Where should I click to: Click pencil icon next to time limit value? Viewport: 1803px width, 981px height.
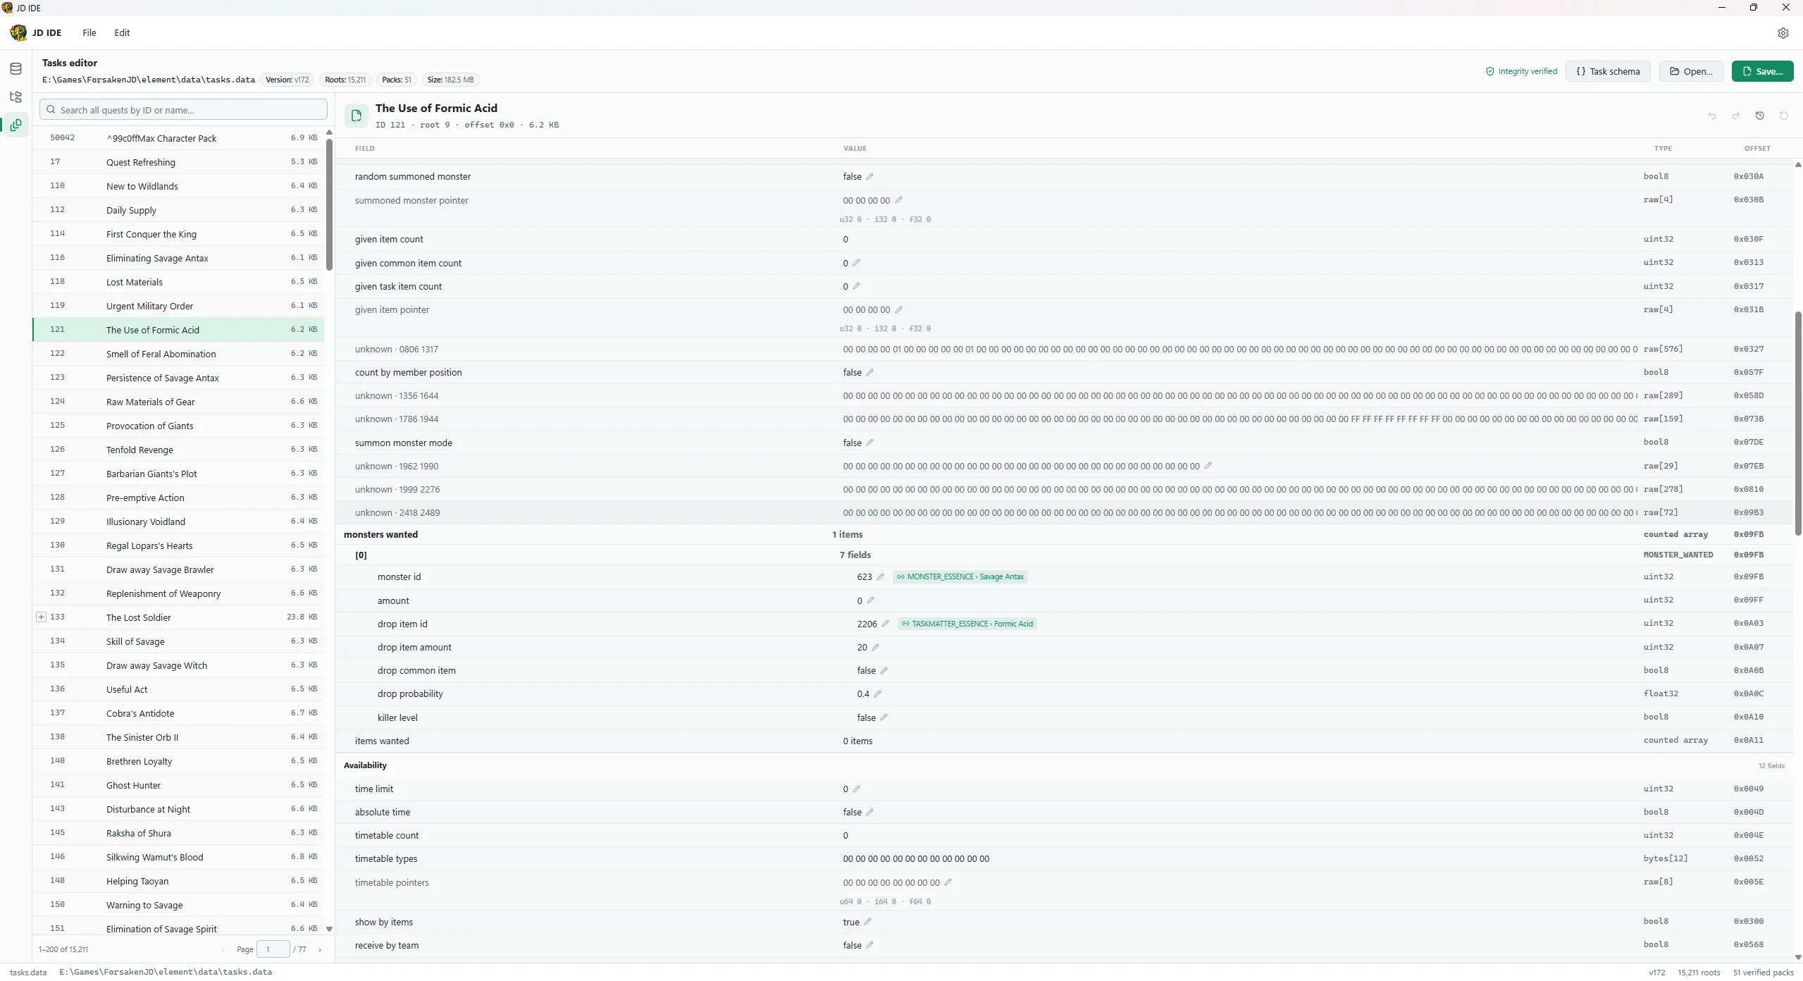(x=856, y=789)
